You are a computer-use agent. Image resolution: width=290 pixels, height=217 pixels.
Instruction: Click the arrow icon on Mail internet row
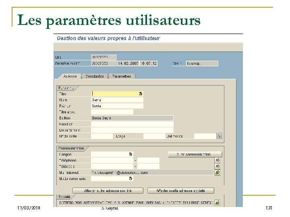(217, 172)
